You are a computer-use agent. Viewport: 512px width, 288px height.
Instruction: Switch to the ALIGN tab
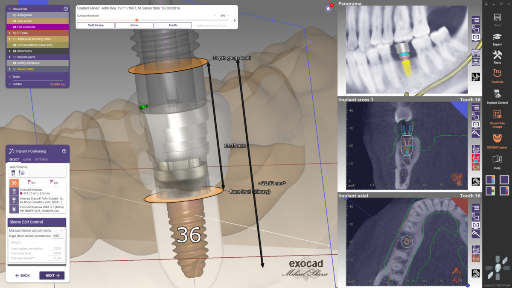[27, 160]
